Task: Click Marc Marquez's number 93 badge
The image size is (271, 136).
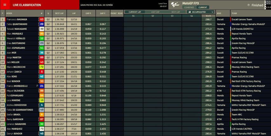Action: [42, 34]
